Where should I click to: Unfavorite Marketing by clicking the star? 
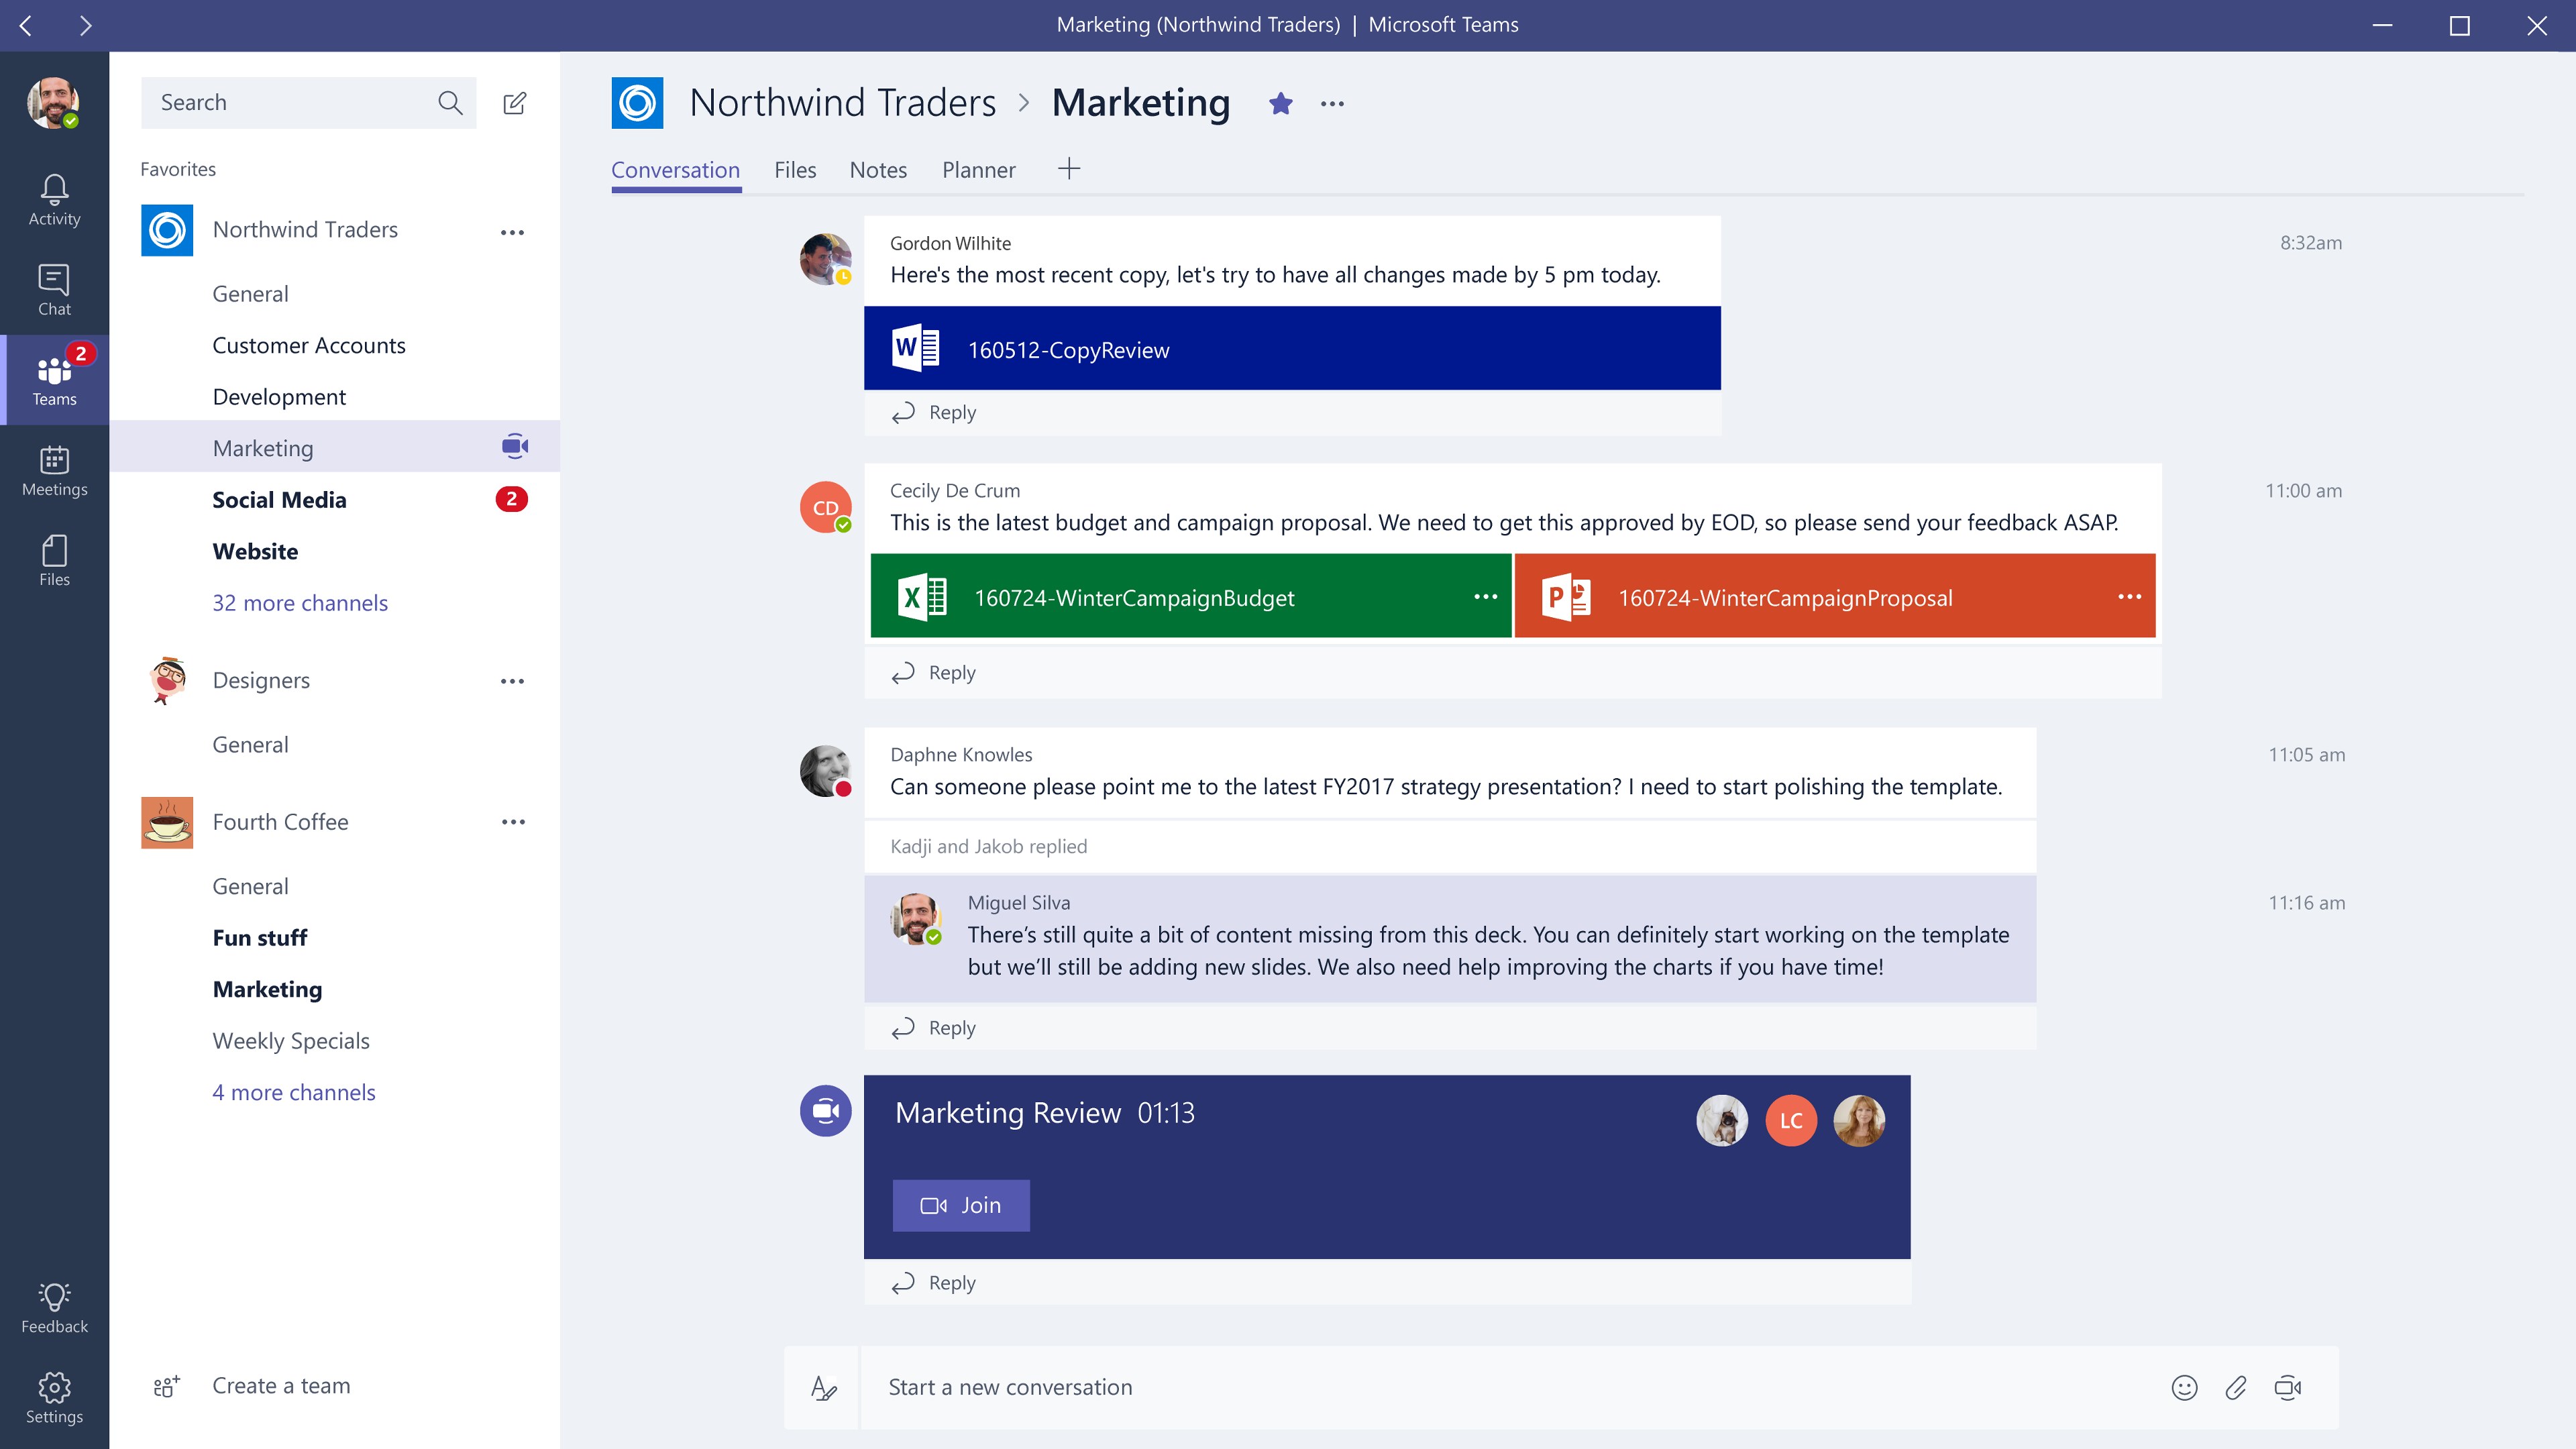point(1280,102)
